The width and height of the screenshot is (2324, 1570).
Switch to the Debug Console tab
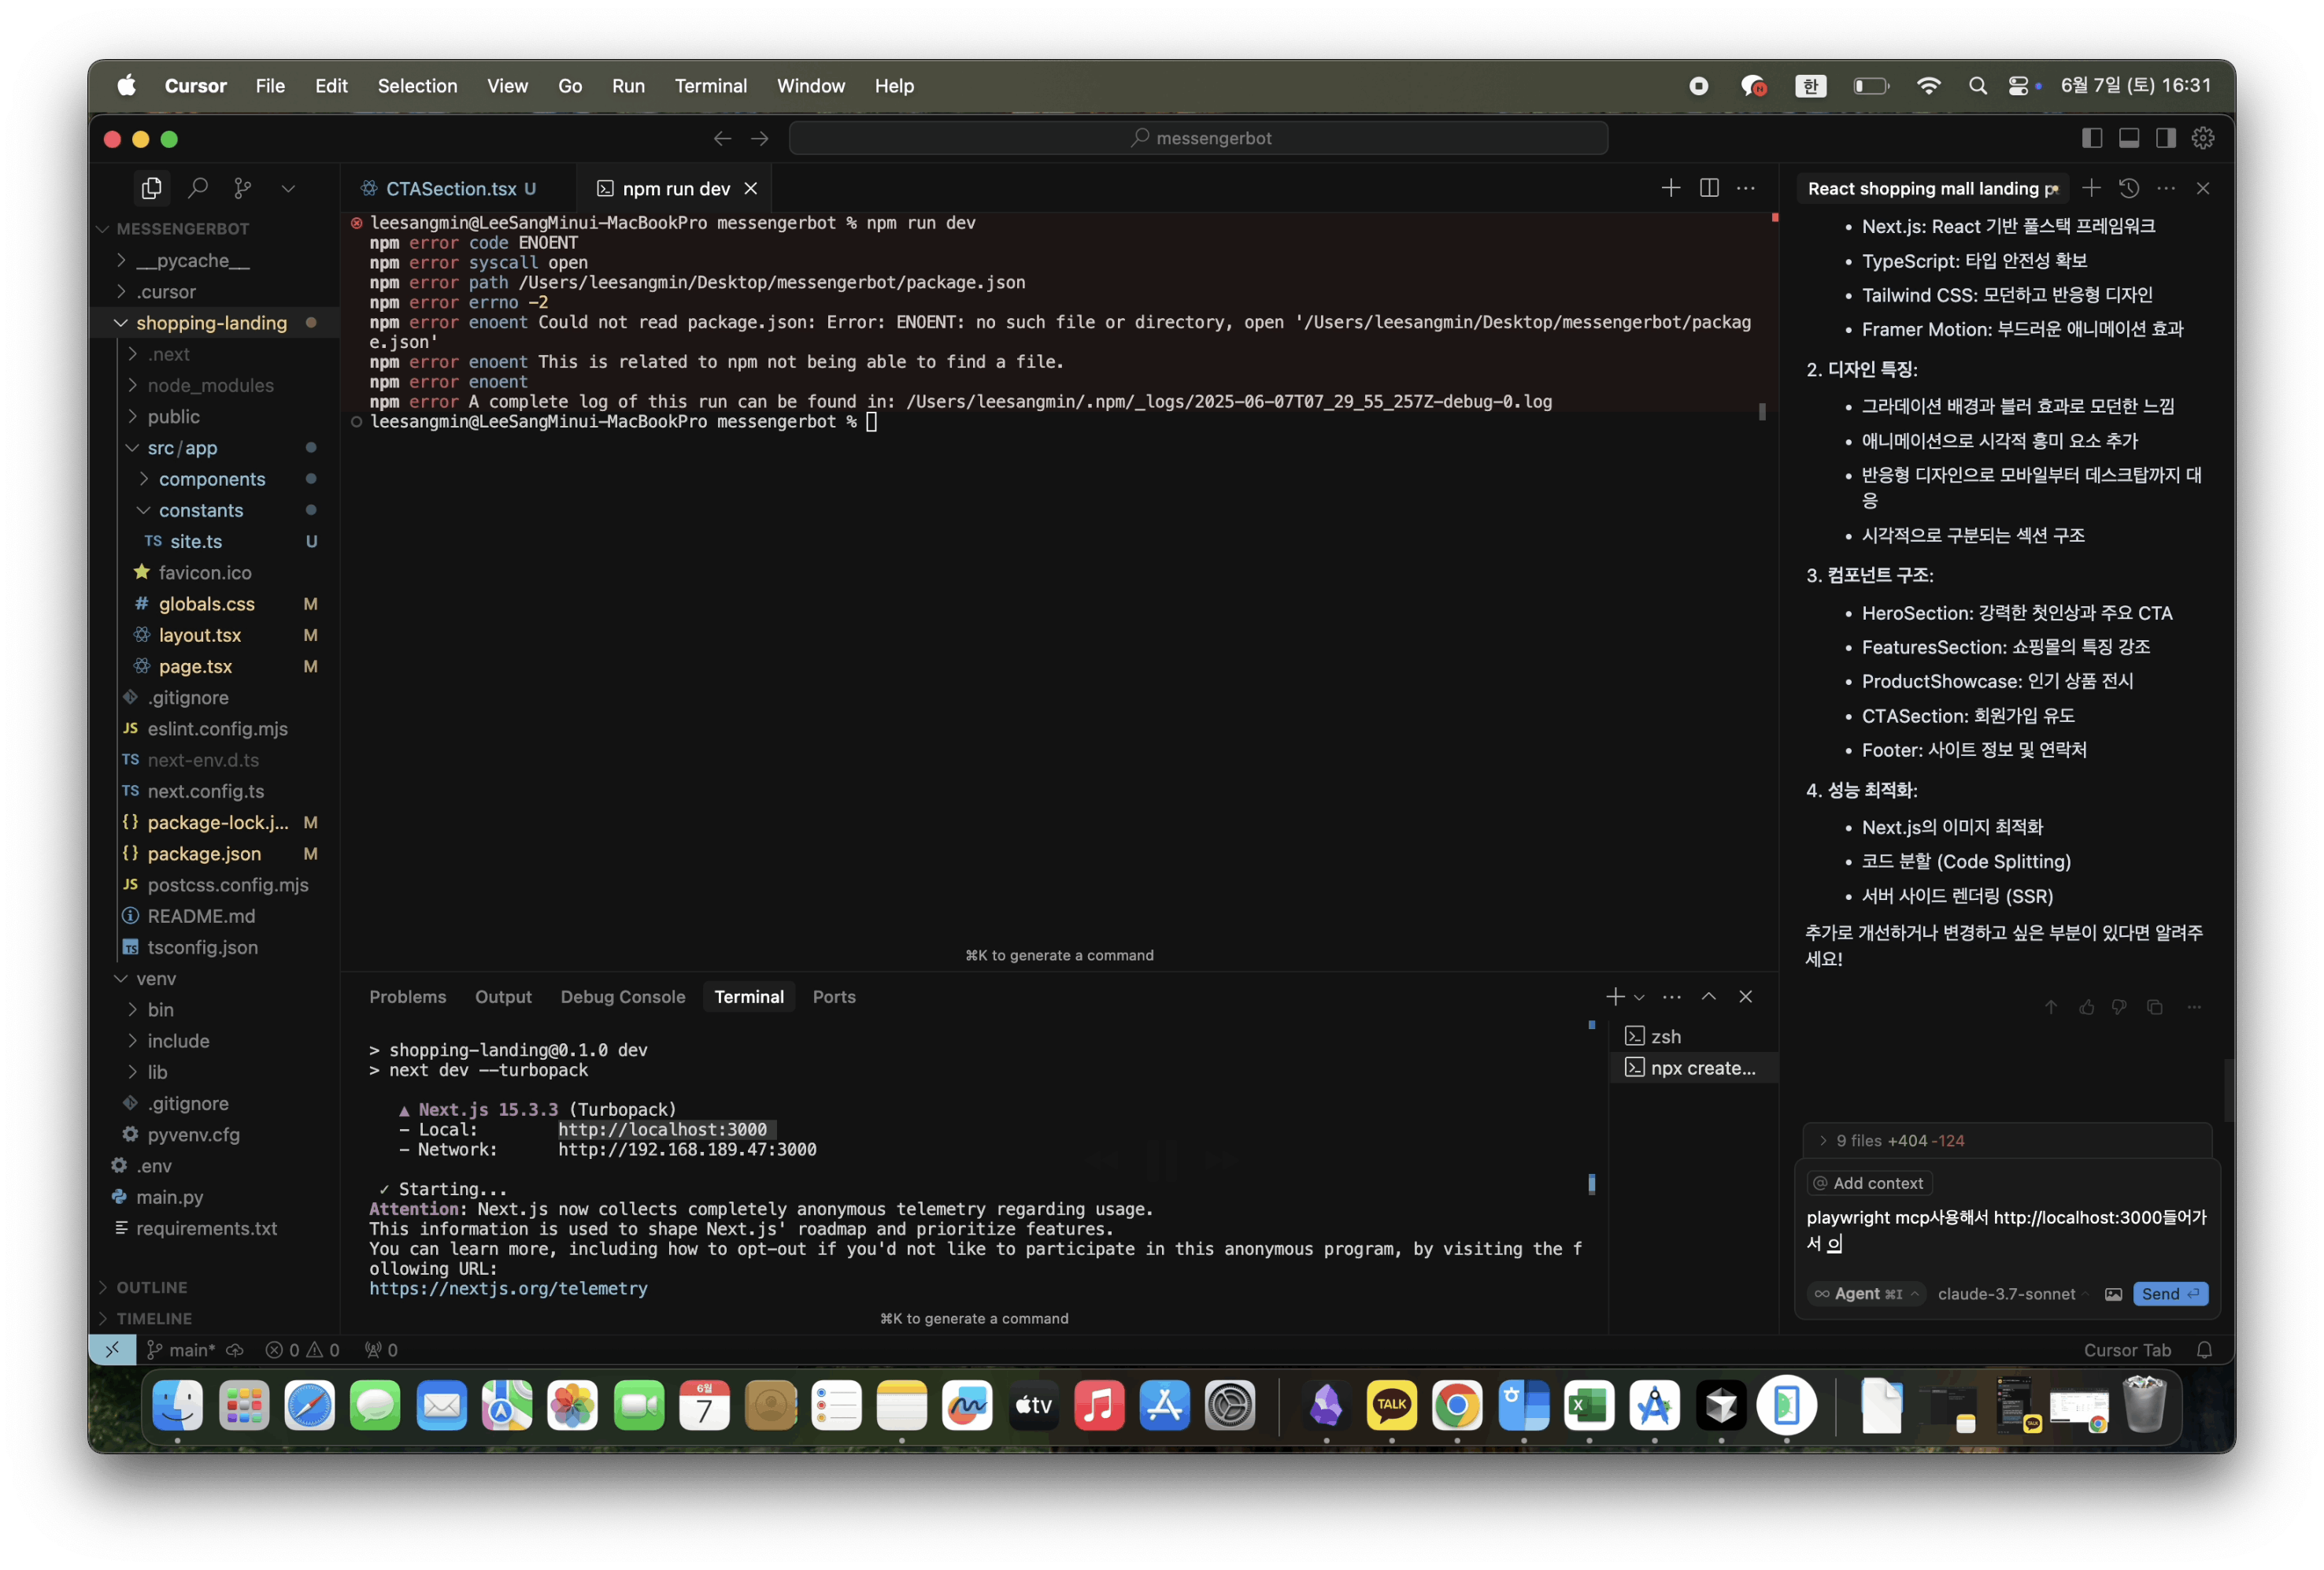click(622, 997)
